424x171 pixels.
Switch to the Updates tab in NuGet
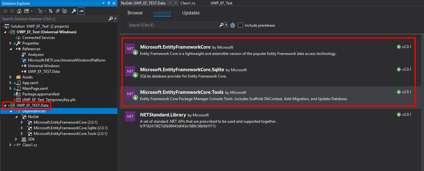point(191,13)
